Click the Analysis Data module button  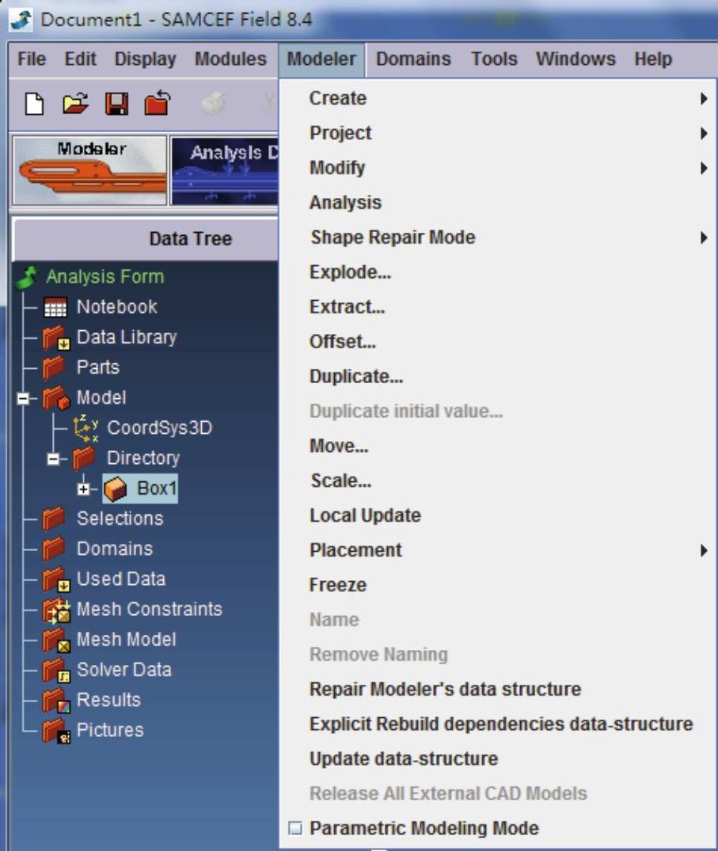pyautogui.click(x=226, y=169)
